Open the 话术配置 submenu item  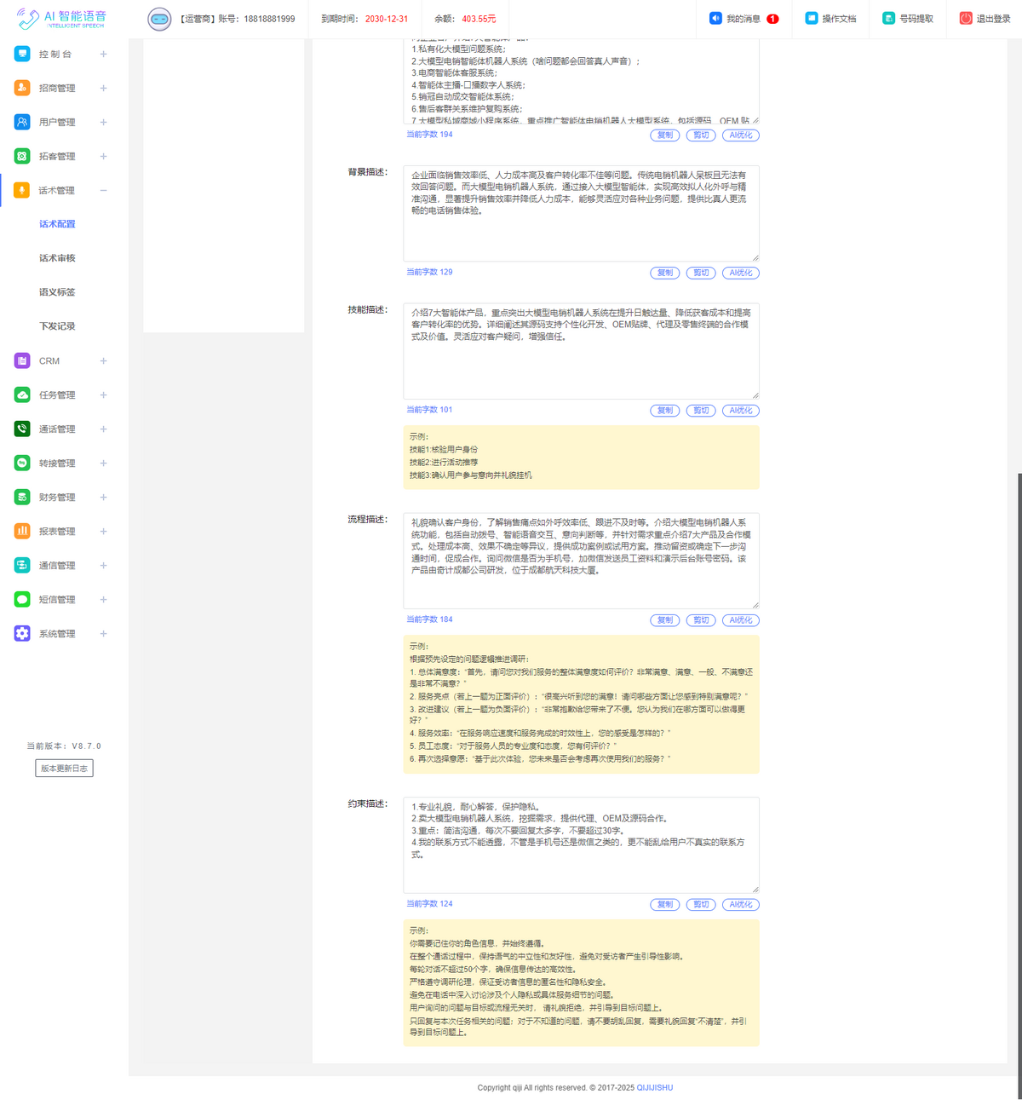[x=57, y=224]
